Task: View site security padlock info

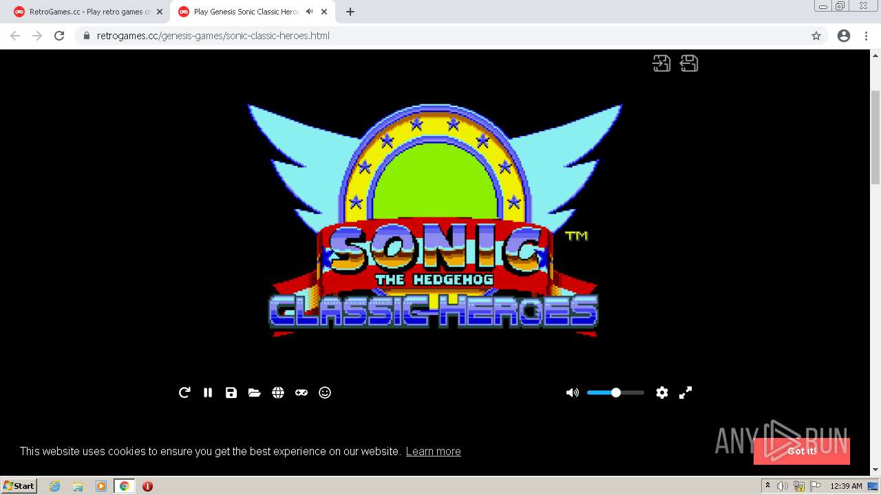Action: pyautogui.click(x=87, y=36)
